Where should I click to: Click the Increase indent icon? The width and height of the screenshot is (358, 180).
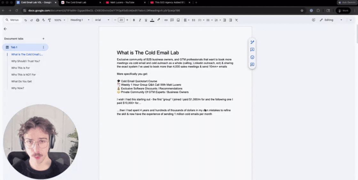[230, 20]
